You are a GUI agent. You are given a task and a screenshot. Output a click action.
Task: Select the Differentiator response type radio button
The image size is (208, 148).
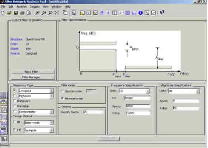pyautogui.click(x=14, y=111)
